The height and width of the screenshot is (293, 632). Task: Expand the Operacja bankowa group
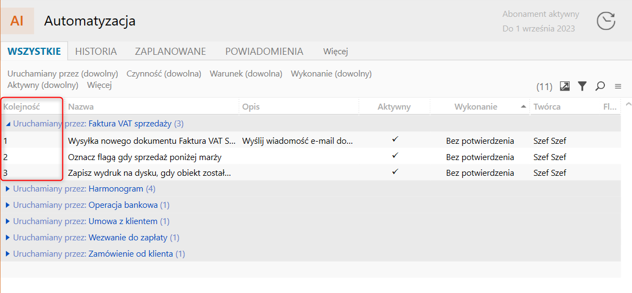point(8,205)
